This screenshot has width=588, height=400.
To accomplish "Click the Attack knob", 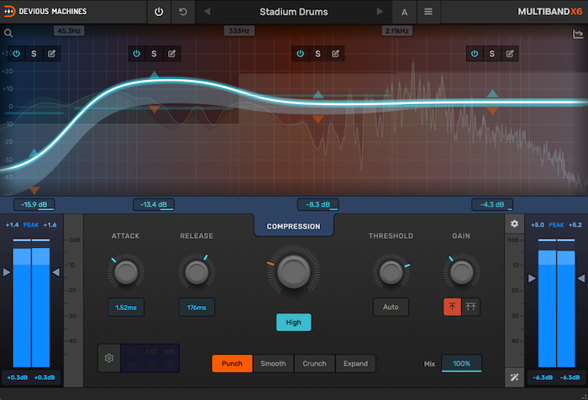I will 126,272.
